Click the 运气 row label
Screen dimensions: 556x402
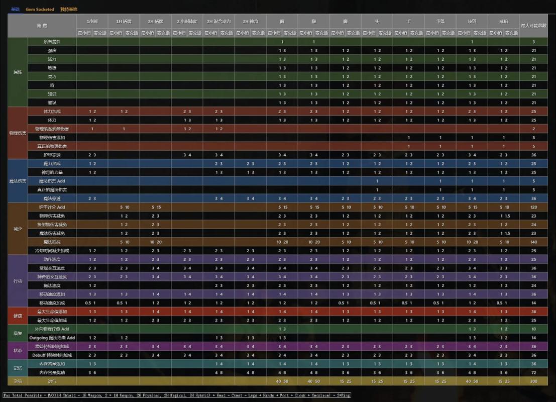coord(52,381)
